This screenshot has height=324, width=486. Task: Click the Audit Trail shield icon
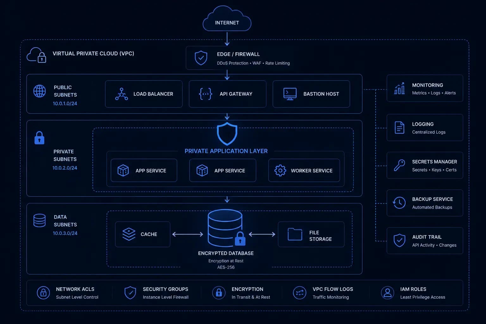coord(400,240)
